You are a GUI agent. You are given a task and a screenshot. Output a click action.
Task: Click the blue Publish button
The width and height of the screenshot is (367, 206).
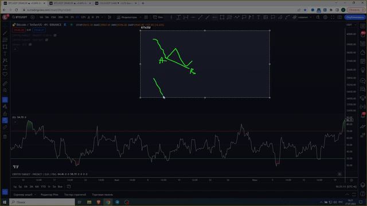(354, 17)
